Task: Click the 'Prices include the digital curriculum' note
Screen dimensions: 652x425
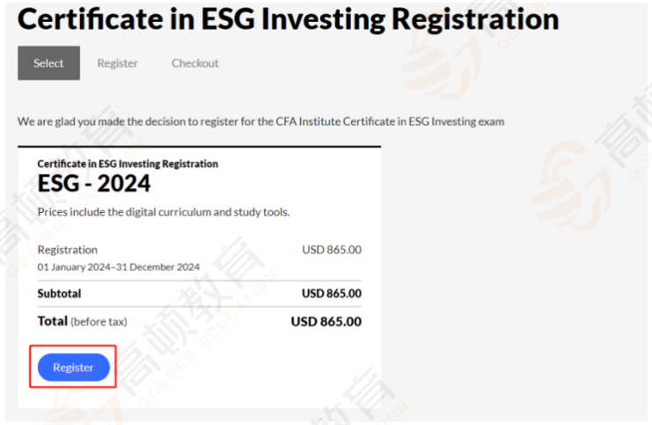Action: pos(164,212)
